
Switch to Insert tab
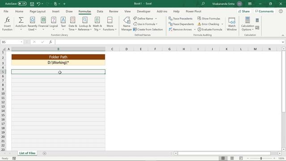(55, 11)
